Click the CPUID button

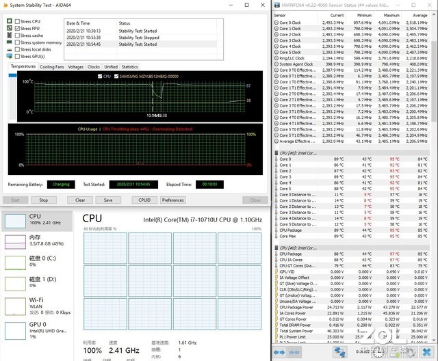(144, 200)
